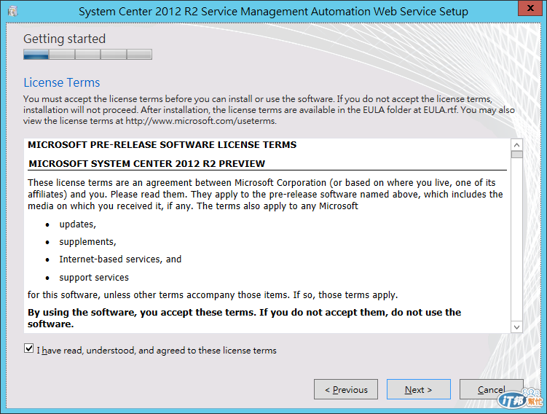Image resolution: width=547 pixels, height=414 pixels.
Task: Click 'for this software, unless other terms' line
Action: coord(213,295)
